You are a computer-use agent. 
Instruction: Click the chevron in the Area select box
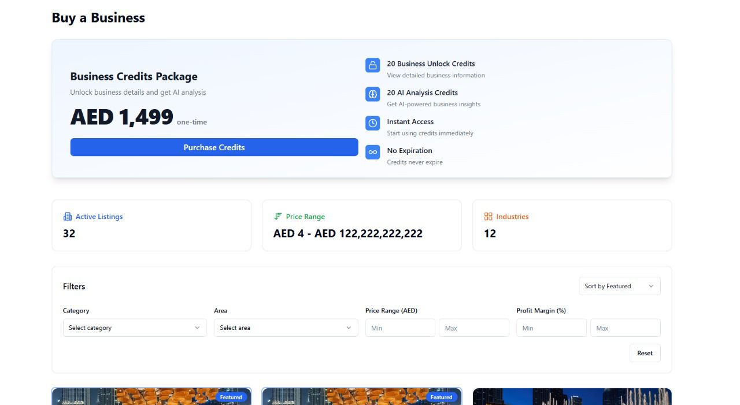point(348,328)
